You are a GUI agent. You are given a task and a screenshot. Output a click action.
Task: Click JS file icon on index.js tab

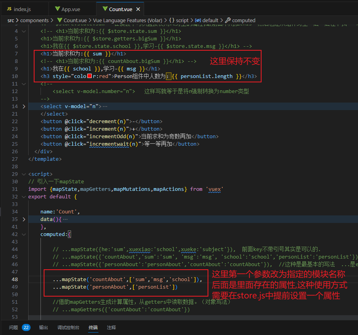tap(9, 9)
